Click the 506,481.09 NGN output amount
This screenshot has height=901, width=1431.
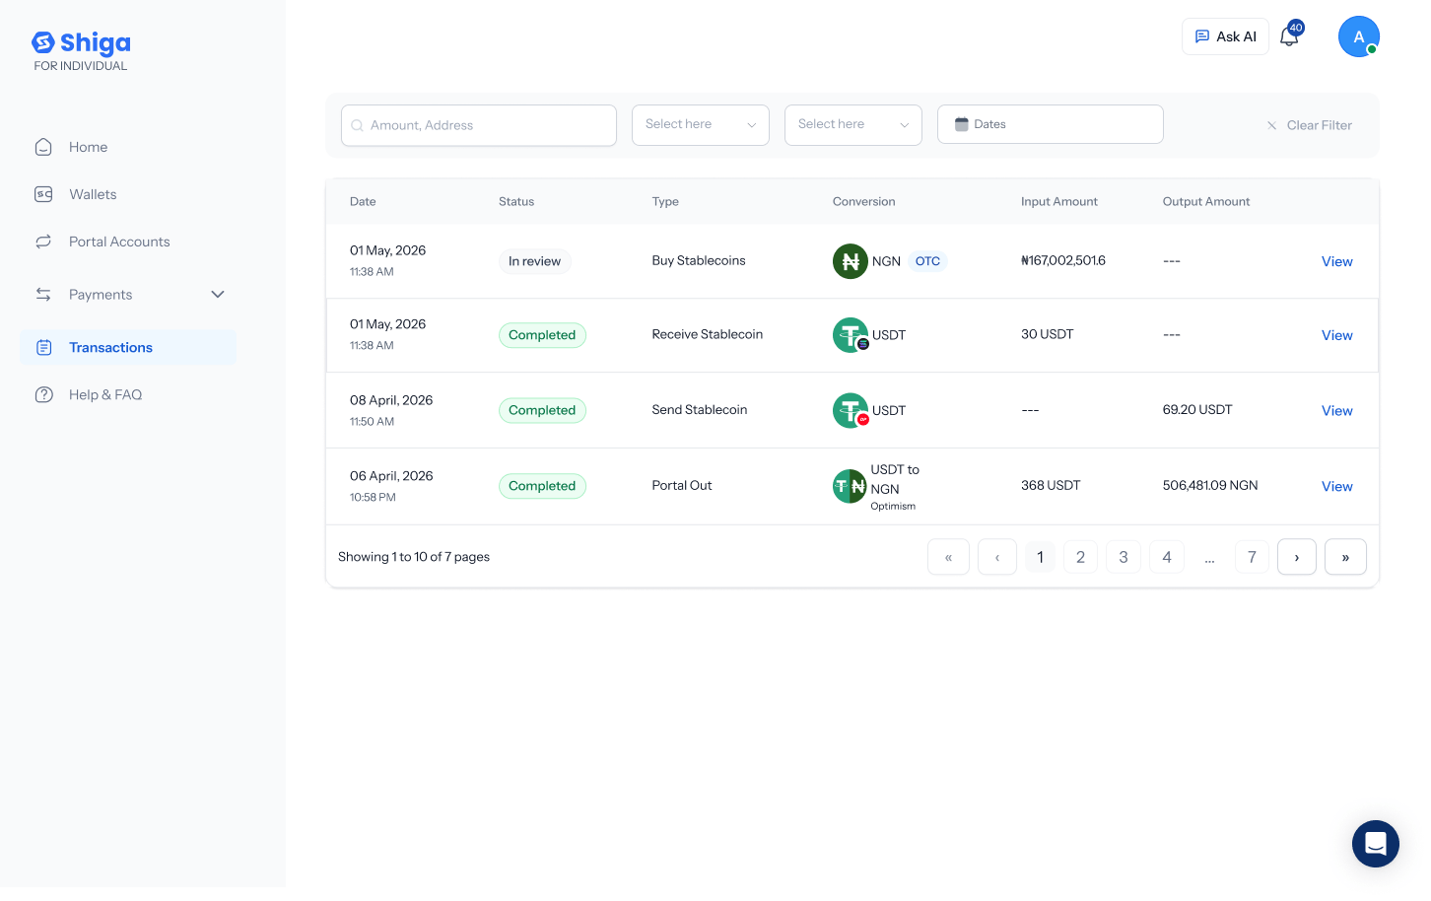(1210, 485)
